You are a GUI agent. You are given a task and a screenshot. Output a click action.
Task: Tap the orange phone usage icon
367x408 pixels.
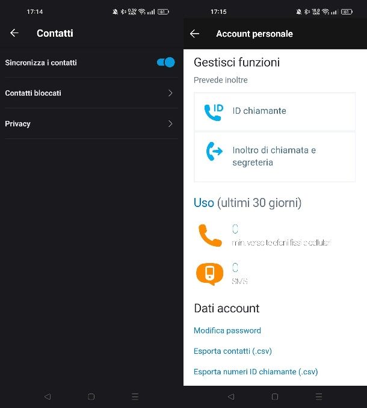pos(210,235)
